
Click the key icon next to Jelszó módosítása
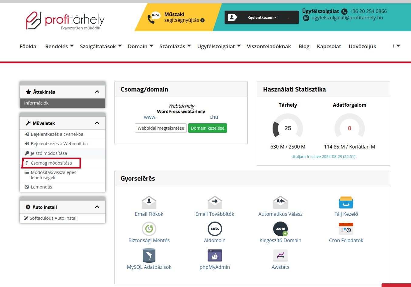tap(27, 153)
